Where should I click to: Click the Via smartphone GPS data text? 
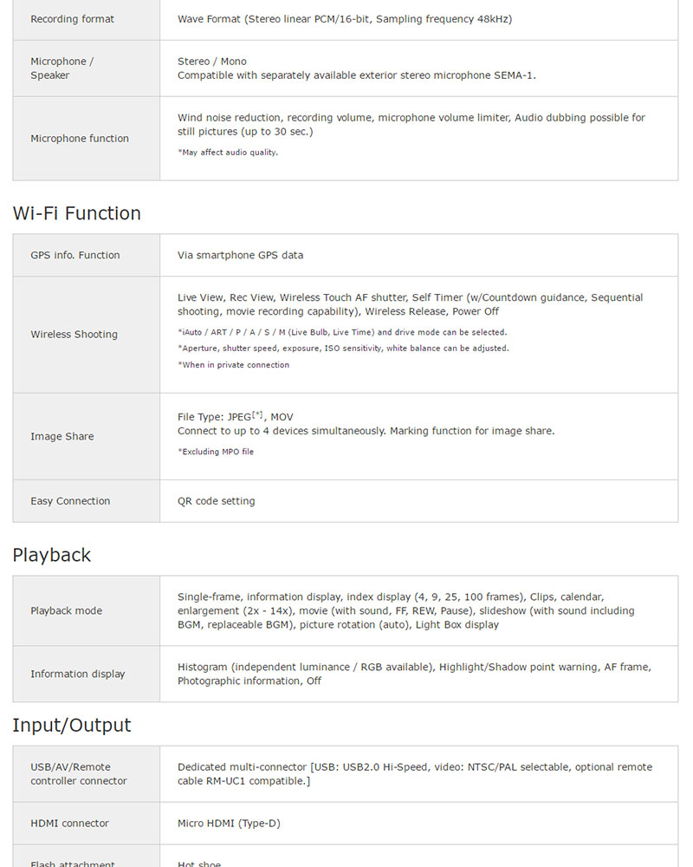click(x=240, y=256)
